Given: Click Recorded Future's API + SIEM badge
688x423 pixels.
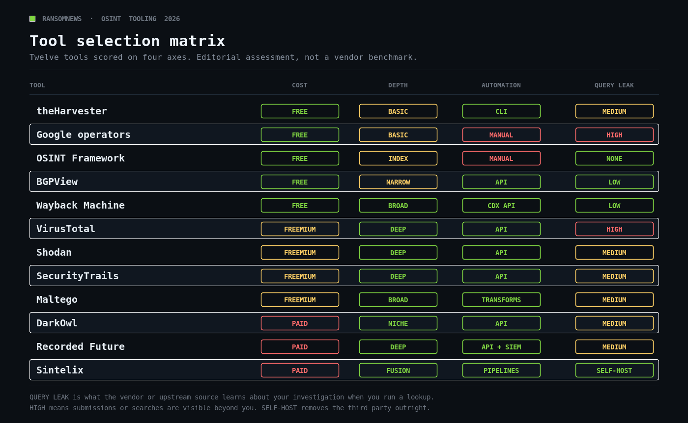Looking at the screenshot, I should pos(501,347).
